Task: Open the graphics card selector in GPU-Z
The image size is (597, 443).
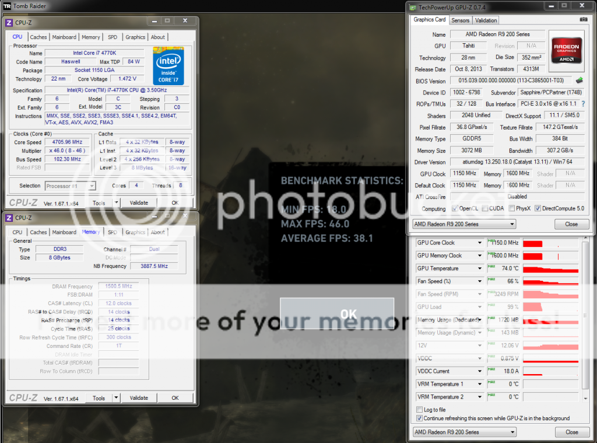Action: click(464, 224)
